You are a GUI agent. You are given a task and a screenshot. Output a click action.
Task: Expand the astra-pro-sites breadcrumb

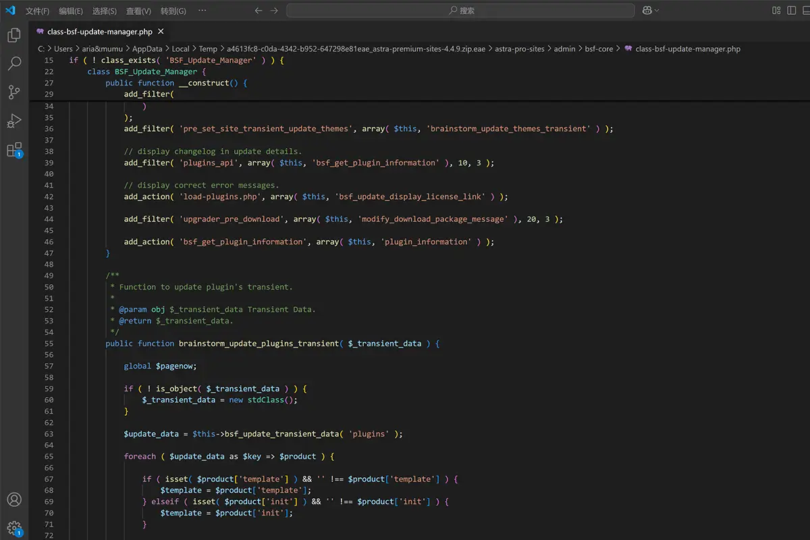[520, 49]
